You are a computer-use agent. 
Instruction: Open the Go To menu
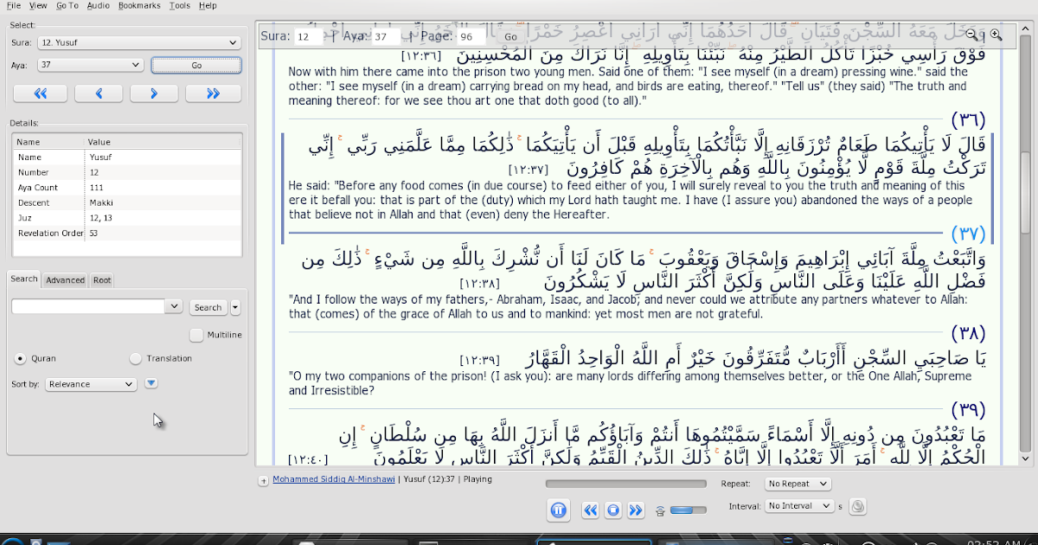67,5
